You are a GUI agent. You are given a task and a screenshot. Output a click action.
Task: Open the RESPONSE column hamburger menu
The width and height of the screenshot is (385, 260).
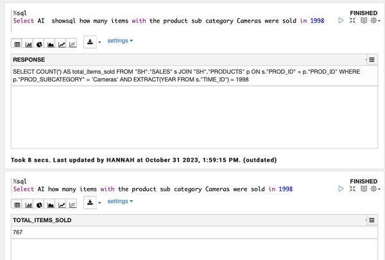coord(372,60)
